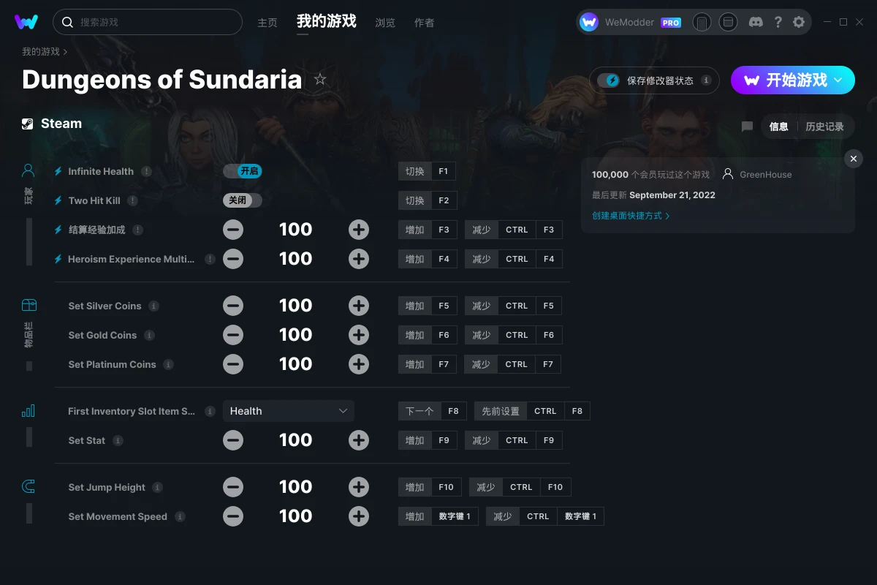Toggle 保存修改器状态 switch
Viewport: 877px width, 585px height.
(609, 80)
